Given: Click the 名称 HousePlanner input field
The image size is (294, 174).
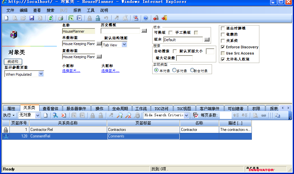Looking at the screenshot, I should point(78,31).
